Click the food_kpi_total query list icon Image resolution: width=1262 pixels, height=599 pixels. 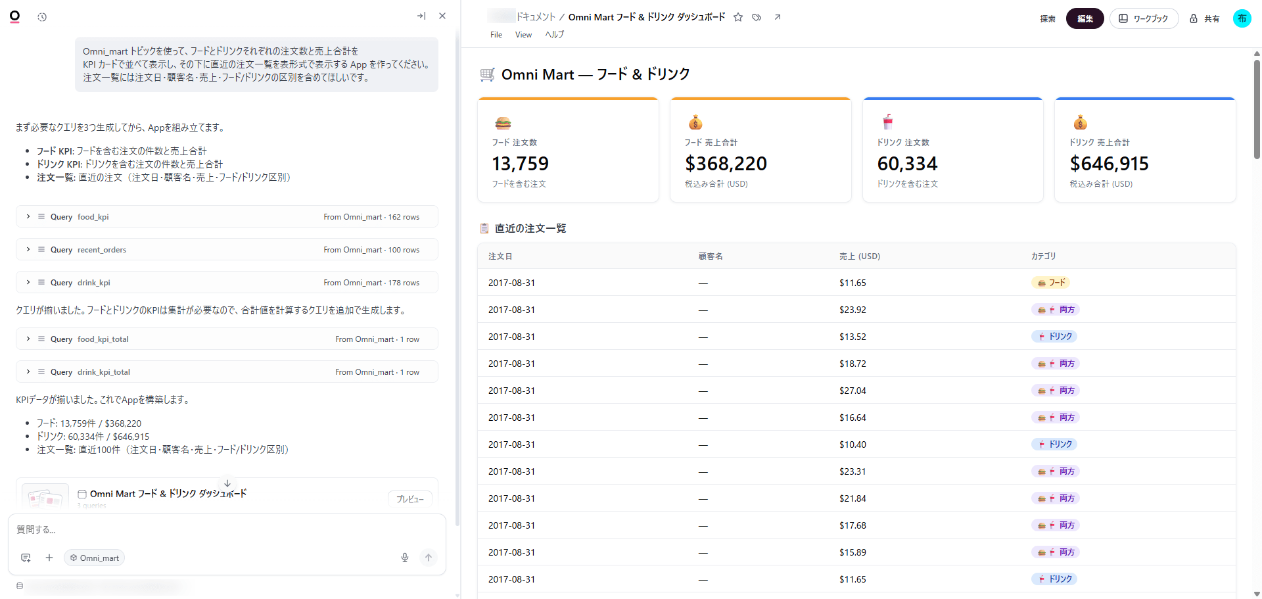pyautogui.click(x=41, y=339)
